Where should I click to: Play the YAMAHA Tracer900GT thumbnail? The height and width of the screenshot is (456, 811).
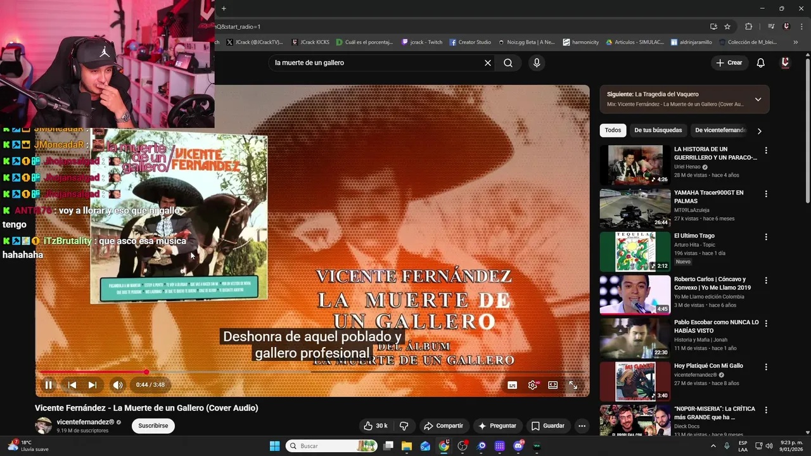(x=635, y=208)
